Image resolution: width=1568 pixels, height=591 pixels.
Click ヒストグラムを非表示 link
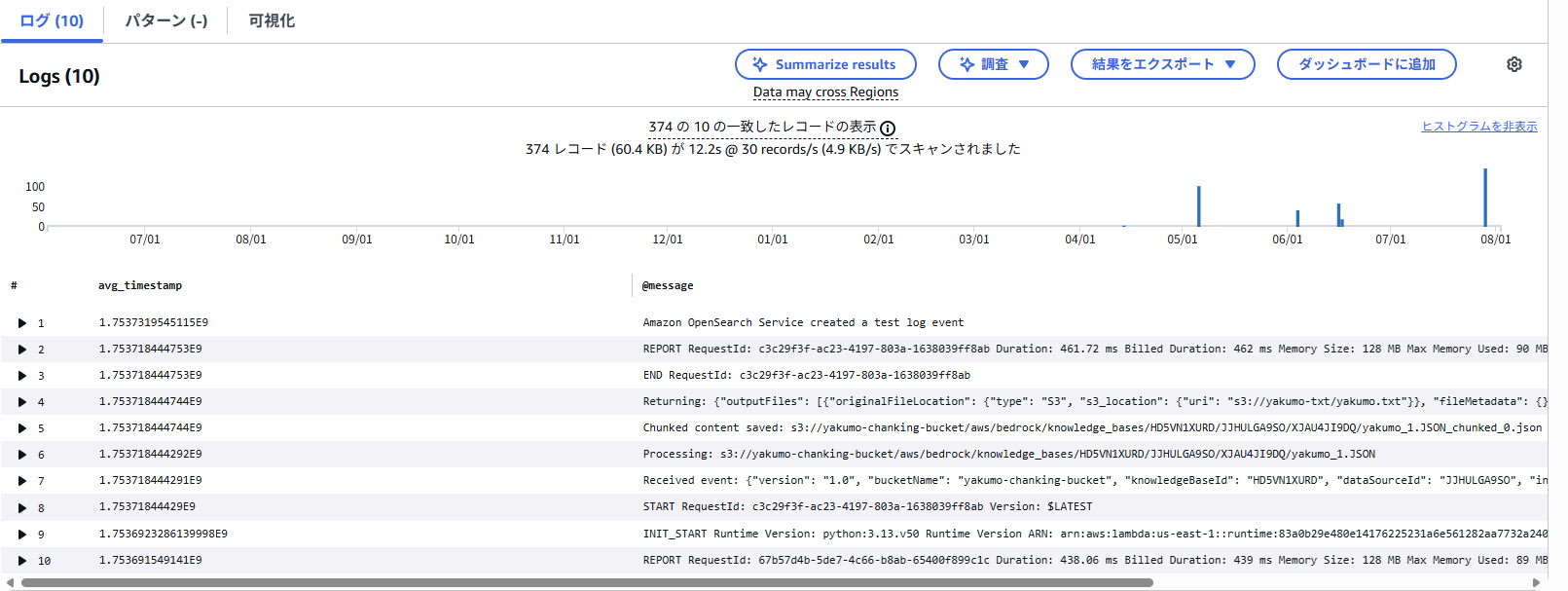[1479, 127]
